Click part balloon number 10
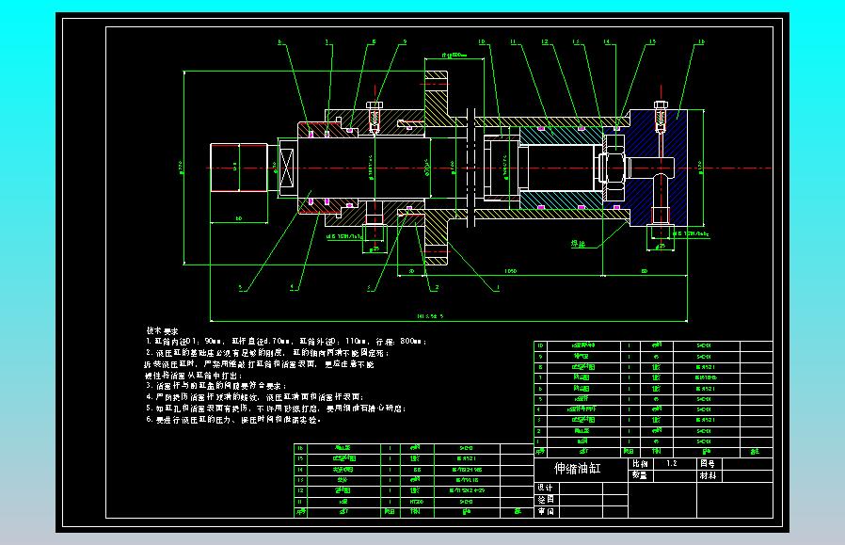This screenshot has width=845, height=545. tap(481, 41)
